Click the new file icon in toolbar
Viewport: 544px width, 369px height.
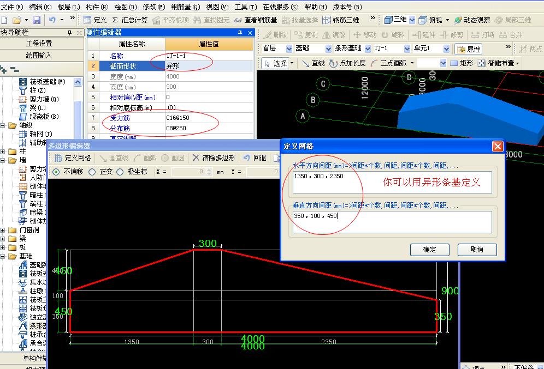click(x=4, y=20)
